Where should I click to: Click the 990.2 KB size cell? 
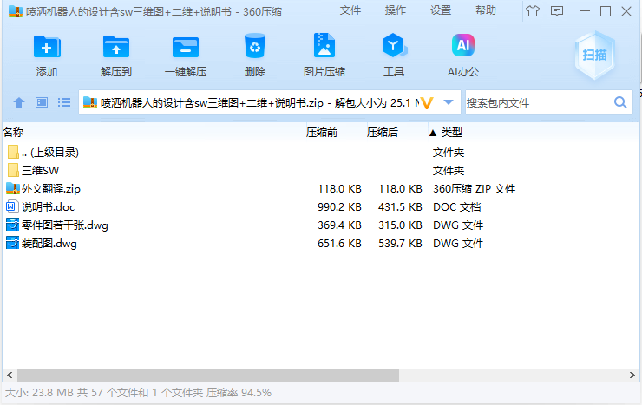point(339,207)
